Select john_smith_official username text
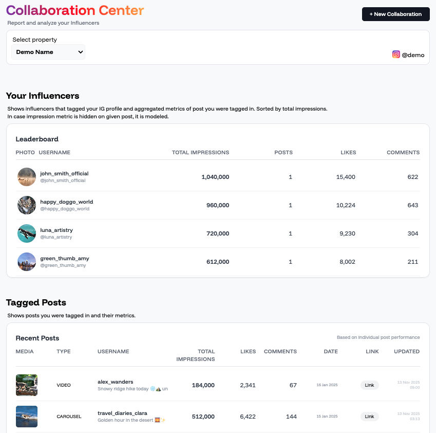The height and width of the screenshot is (433, 436). (x=64, y=174)
